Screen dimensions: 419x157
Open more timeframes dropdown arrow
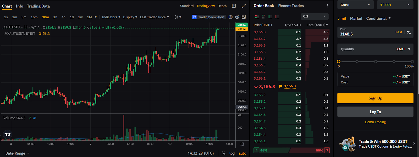click(96, 17)
